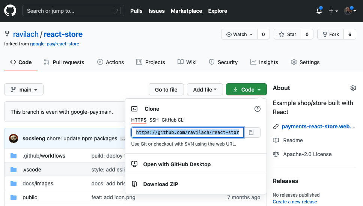Open react-store repository link

[63, 34]
